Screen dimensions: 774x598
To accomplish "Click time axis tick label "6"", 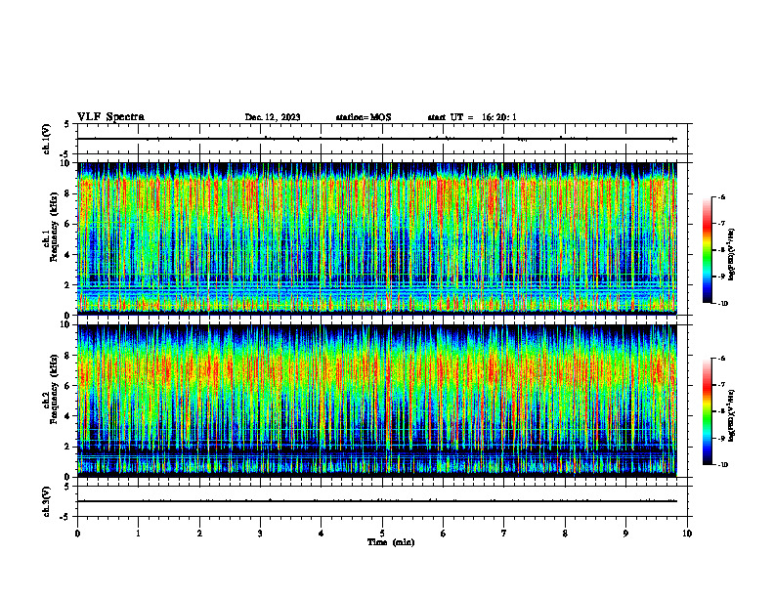I will pos(444,534).
